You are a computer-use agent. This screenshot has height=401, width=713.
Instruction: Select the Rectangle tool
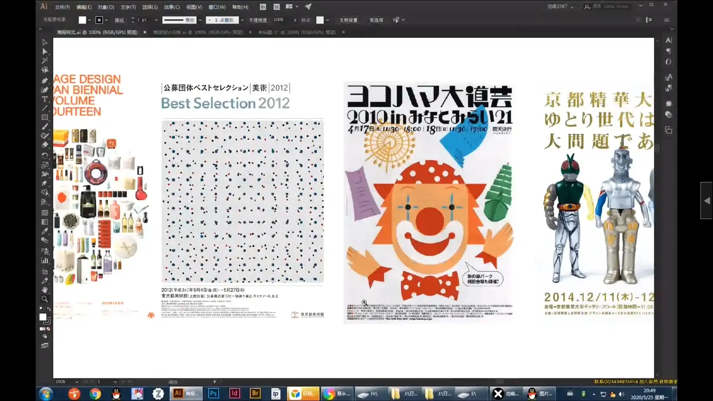coord(45,117)
